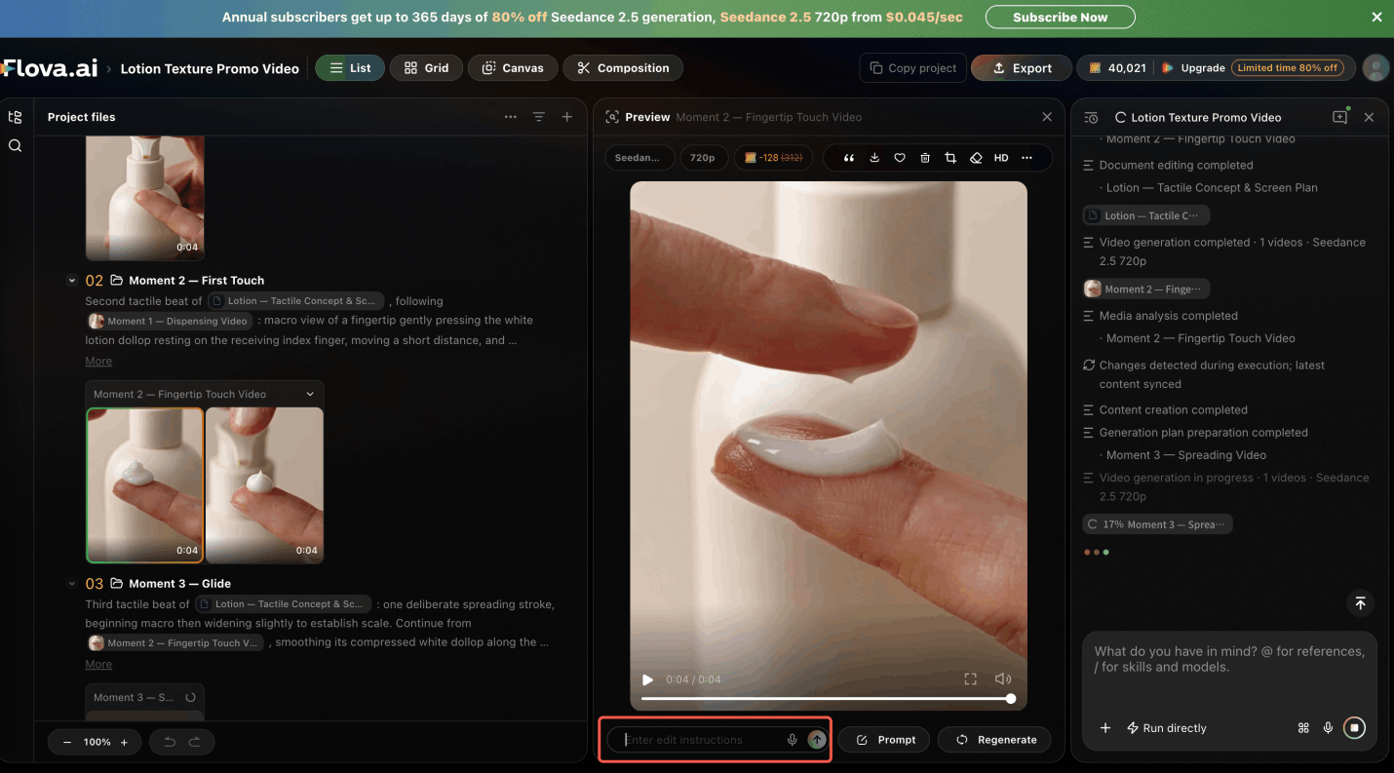Screen dimensions: 1394x773
Task: Expand Moment 2 description with More link
Action: 98,362
